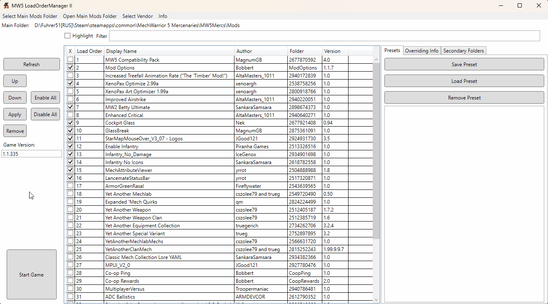Open the Select Vendor menu

coord(137,16)
